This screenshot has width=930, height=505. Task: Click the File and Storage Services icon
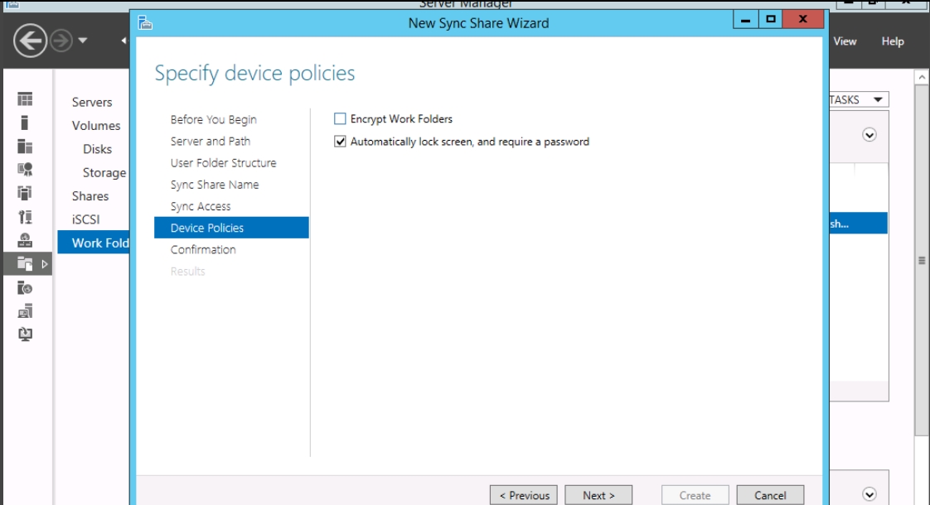(25, 264)
